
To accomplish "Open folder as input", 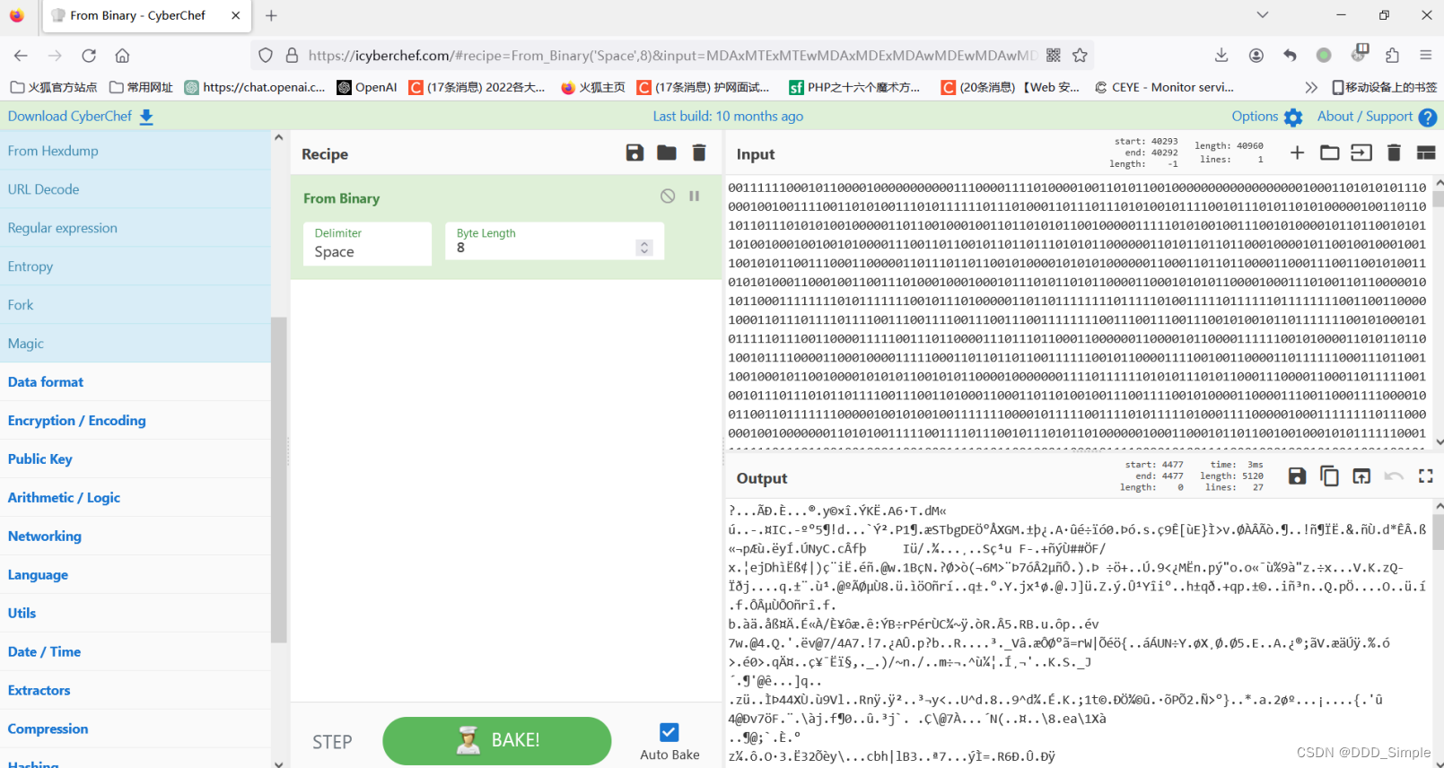I will pyautogui.click(x=1329, y=153).
